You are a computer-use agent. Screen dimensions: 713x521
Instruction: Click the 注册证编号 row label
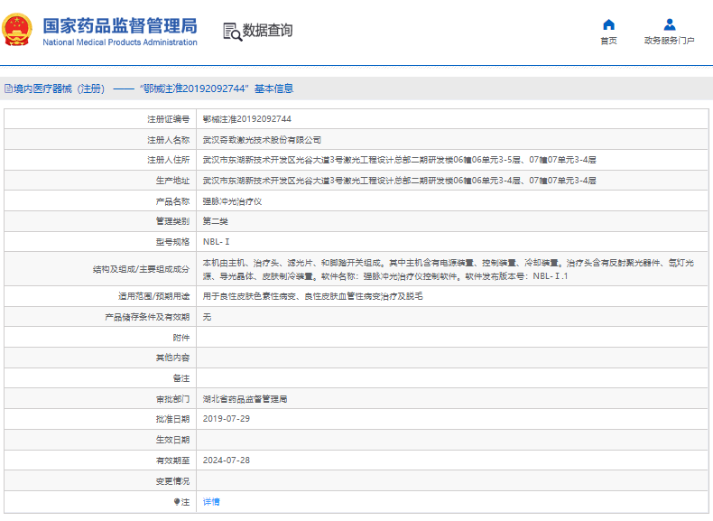[x=168, y=119]
